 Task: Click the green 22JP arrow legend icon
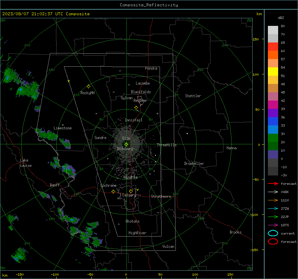(273, 217)
